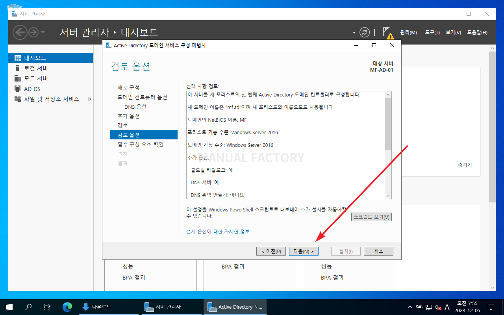Click Server Manager main scrollbar up arrow
504x315 pixels.
click(492, 48)
